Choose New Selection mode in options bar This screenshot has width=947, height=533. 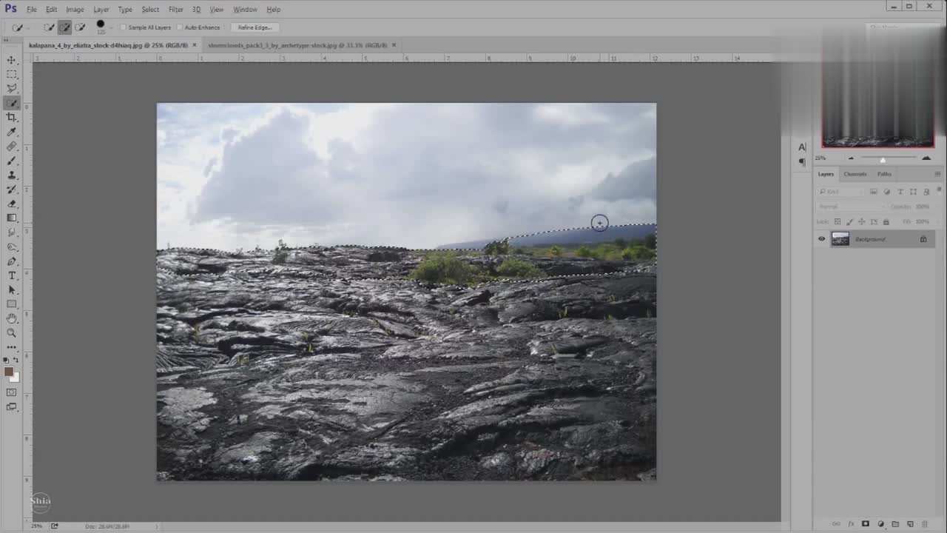[49, 27]
